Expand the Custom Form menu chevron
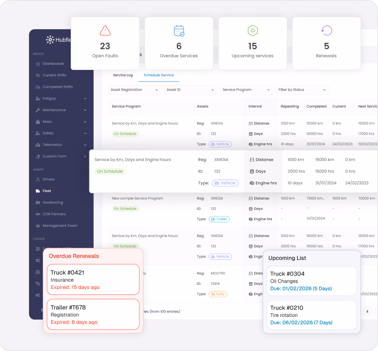 (85, 156)
